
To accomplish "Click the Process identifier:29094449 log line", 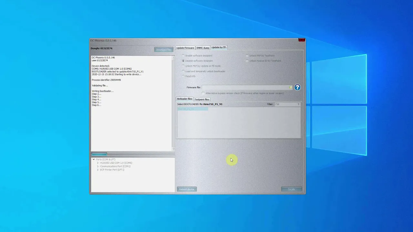I will [x=106, y=80].
